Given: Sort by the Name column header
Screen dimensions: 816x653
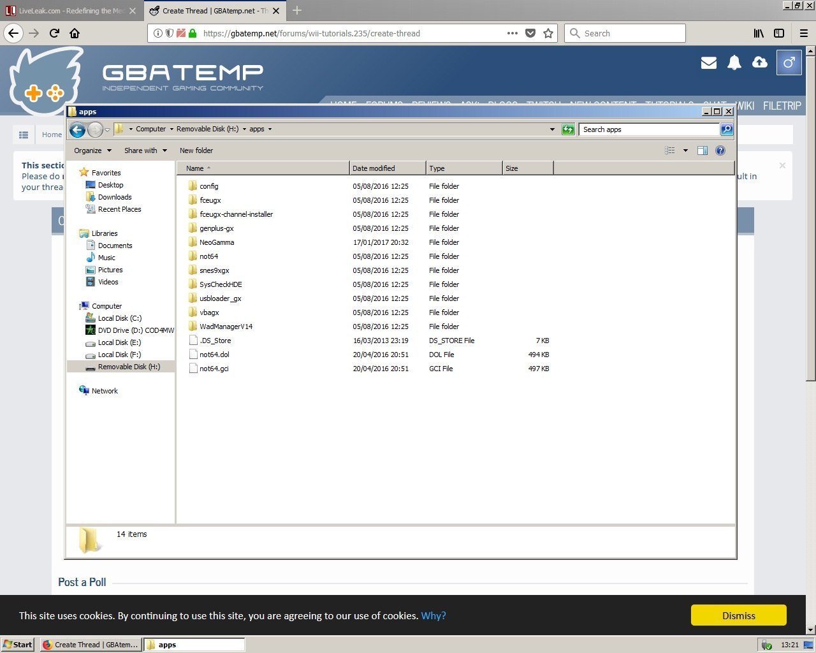Looking at the screenshot, I should 263,168.
